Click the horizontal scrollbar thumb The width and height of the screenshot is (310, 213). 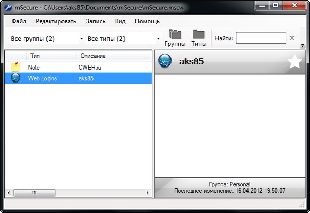pyautogui.click(x=35, y=193)
